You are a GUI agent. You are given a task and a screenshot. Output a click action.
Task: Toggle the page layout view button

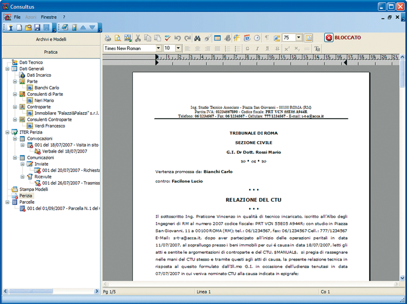308,38
